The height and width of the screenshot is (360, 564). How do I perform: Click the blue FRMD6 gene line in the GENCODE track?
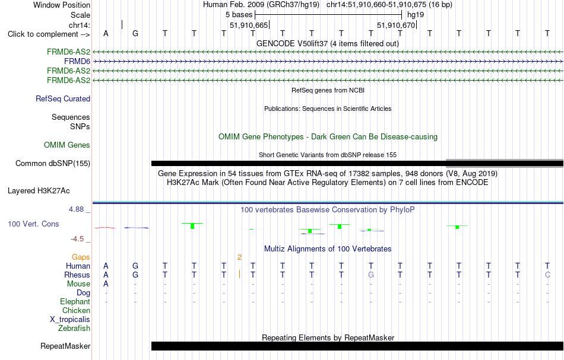[328, 62]
